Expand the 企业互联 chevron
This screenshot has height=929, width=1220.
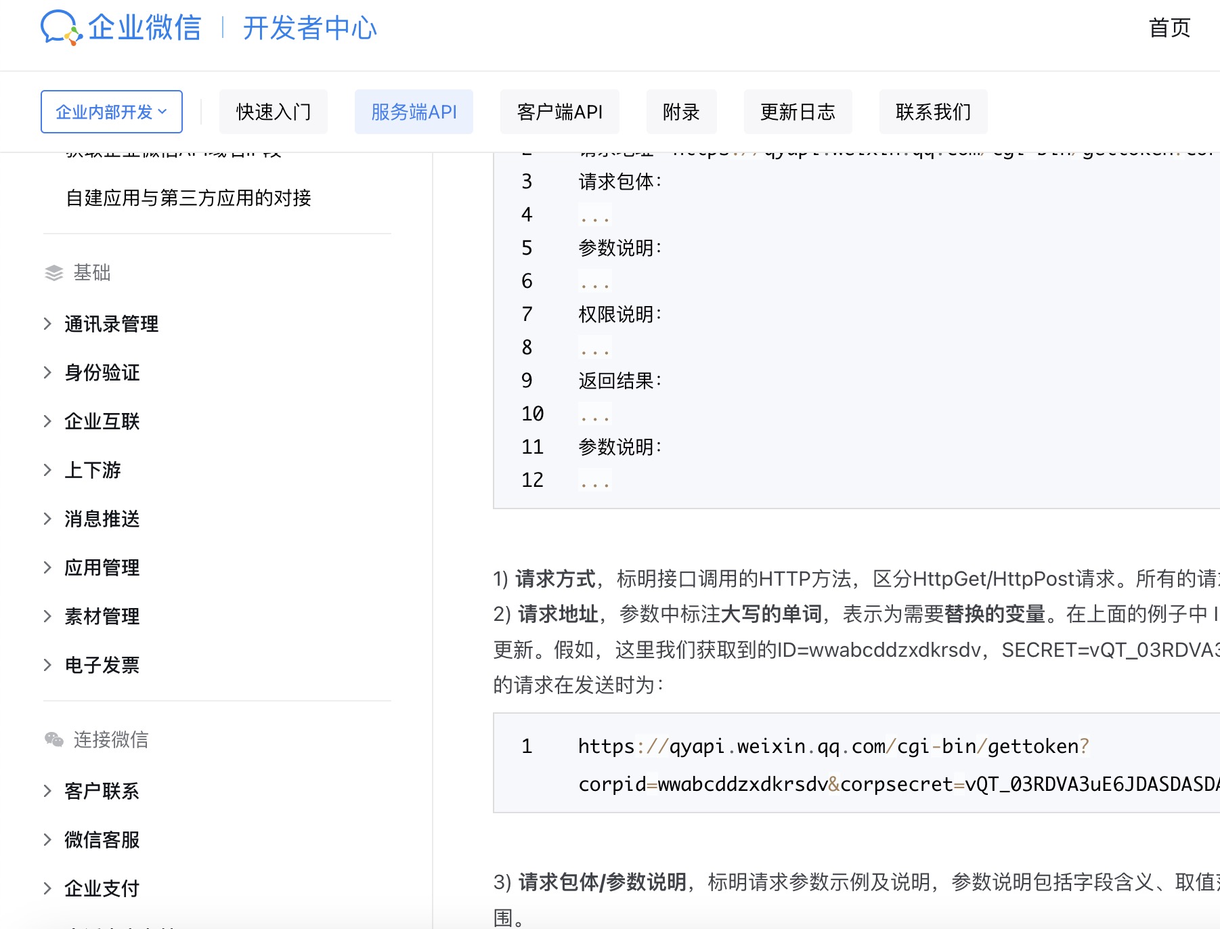(47, 421)
